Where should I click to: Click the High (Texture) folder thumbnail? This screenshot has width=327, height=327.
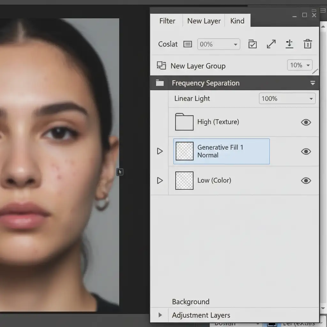pos(184,122)
